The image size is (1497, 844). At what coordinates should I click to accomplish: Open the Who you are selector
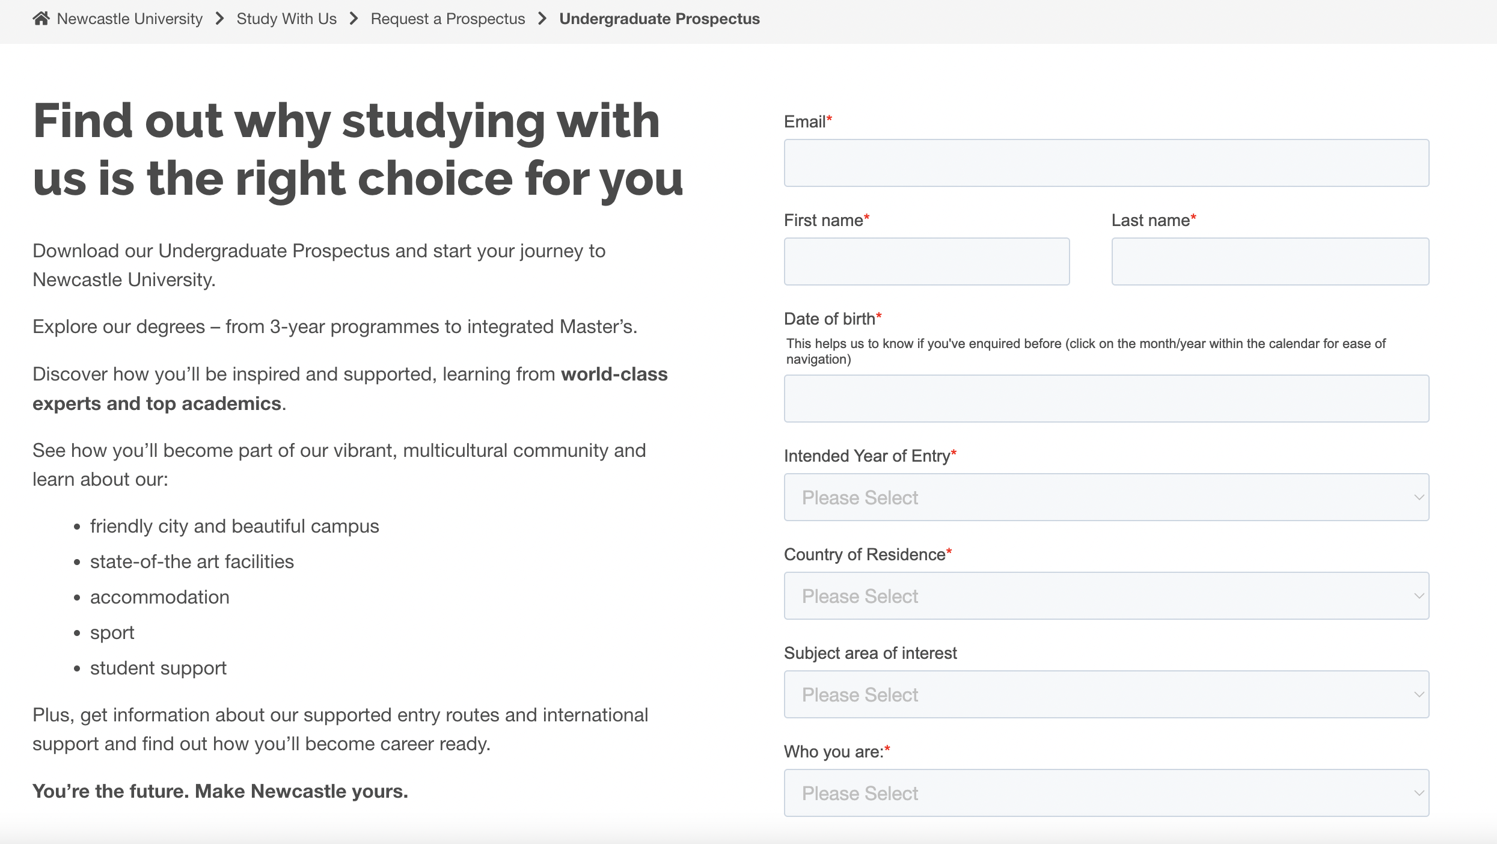click(x=1106, y=793)
